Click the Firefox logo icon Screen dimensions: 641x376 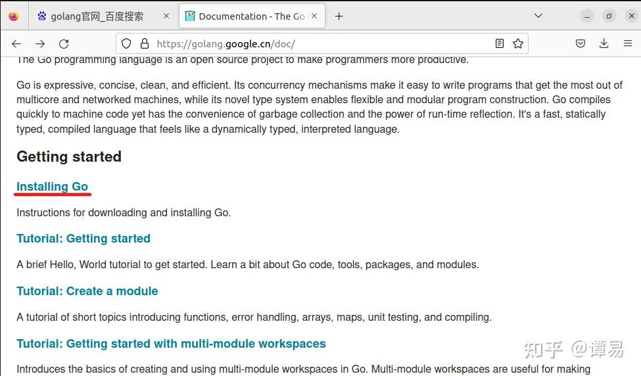(14, 16)
